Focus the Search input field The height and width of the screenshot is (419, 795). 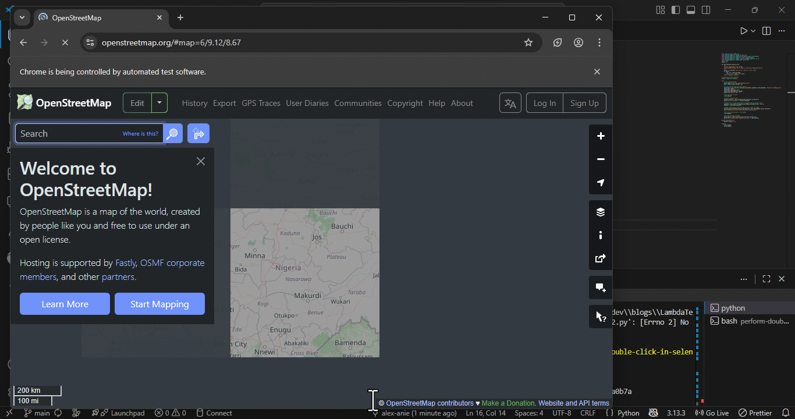point(70,134)
